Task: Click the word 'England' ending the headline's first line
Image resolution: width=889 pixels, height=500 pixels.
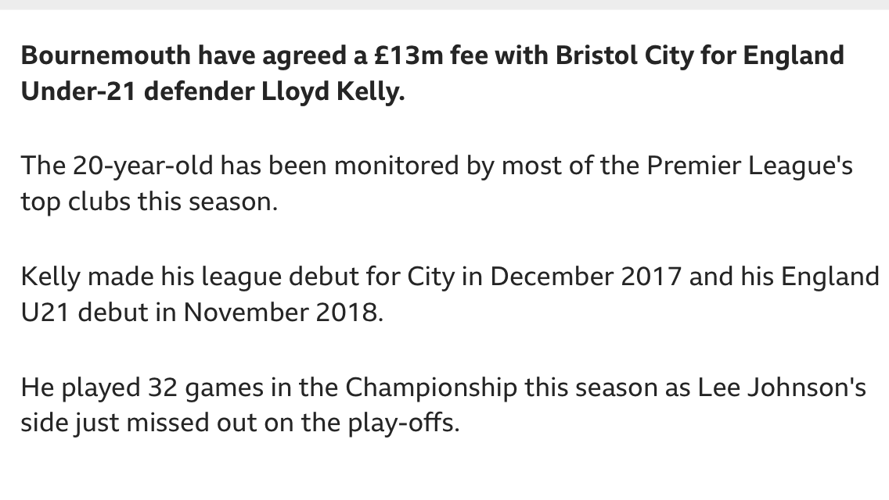Action: [x=794, y=56]
